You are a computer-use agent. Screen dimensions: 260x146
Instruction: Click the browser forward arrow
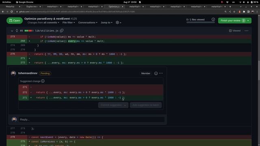(7, 12)
